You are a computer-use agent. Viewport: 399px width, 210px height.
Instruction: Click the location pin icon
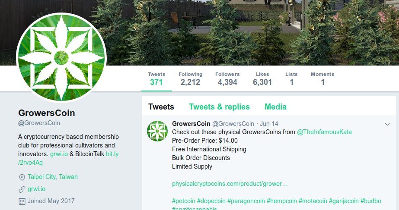(22, 177)
